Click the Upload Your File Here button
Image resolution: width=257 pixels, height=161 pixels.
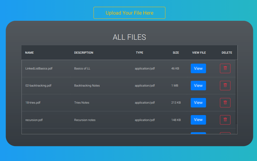[129, 13]
